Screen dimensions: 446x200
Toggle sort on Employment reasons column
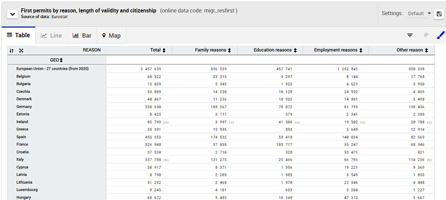(x=361, y=50)
